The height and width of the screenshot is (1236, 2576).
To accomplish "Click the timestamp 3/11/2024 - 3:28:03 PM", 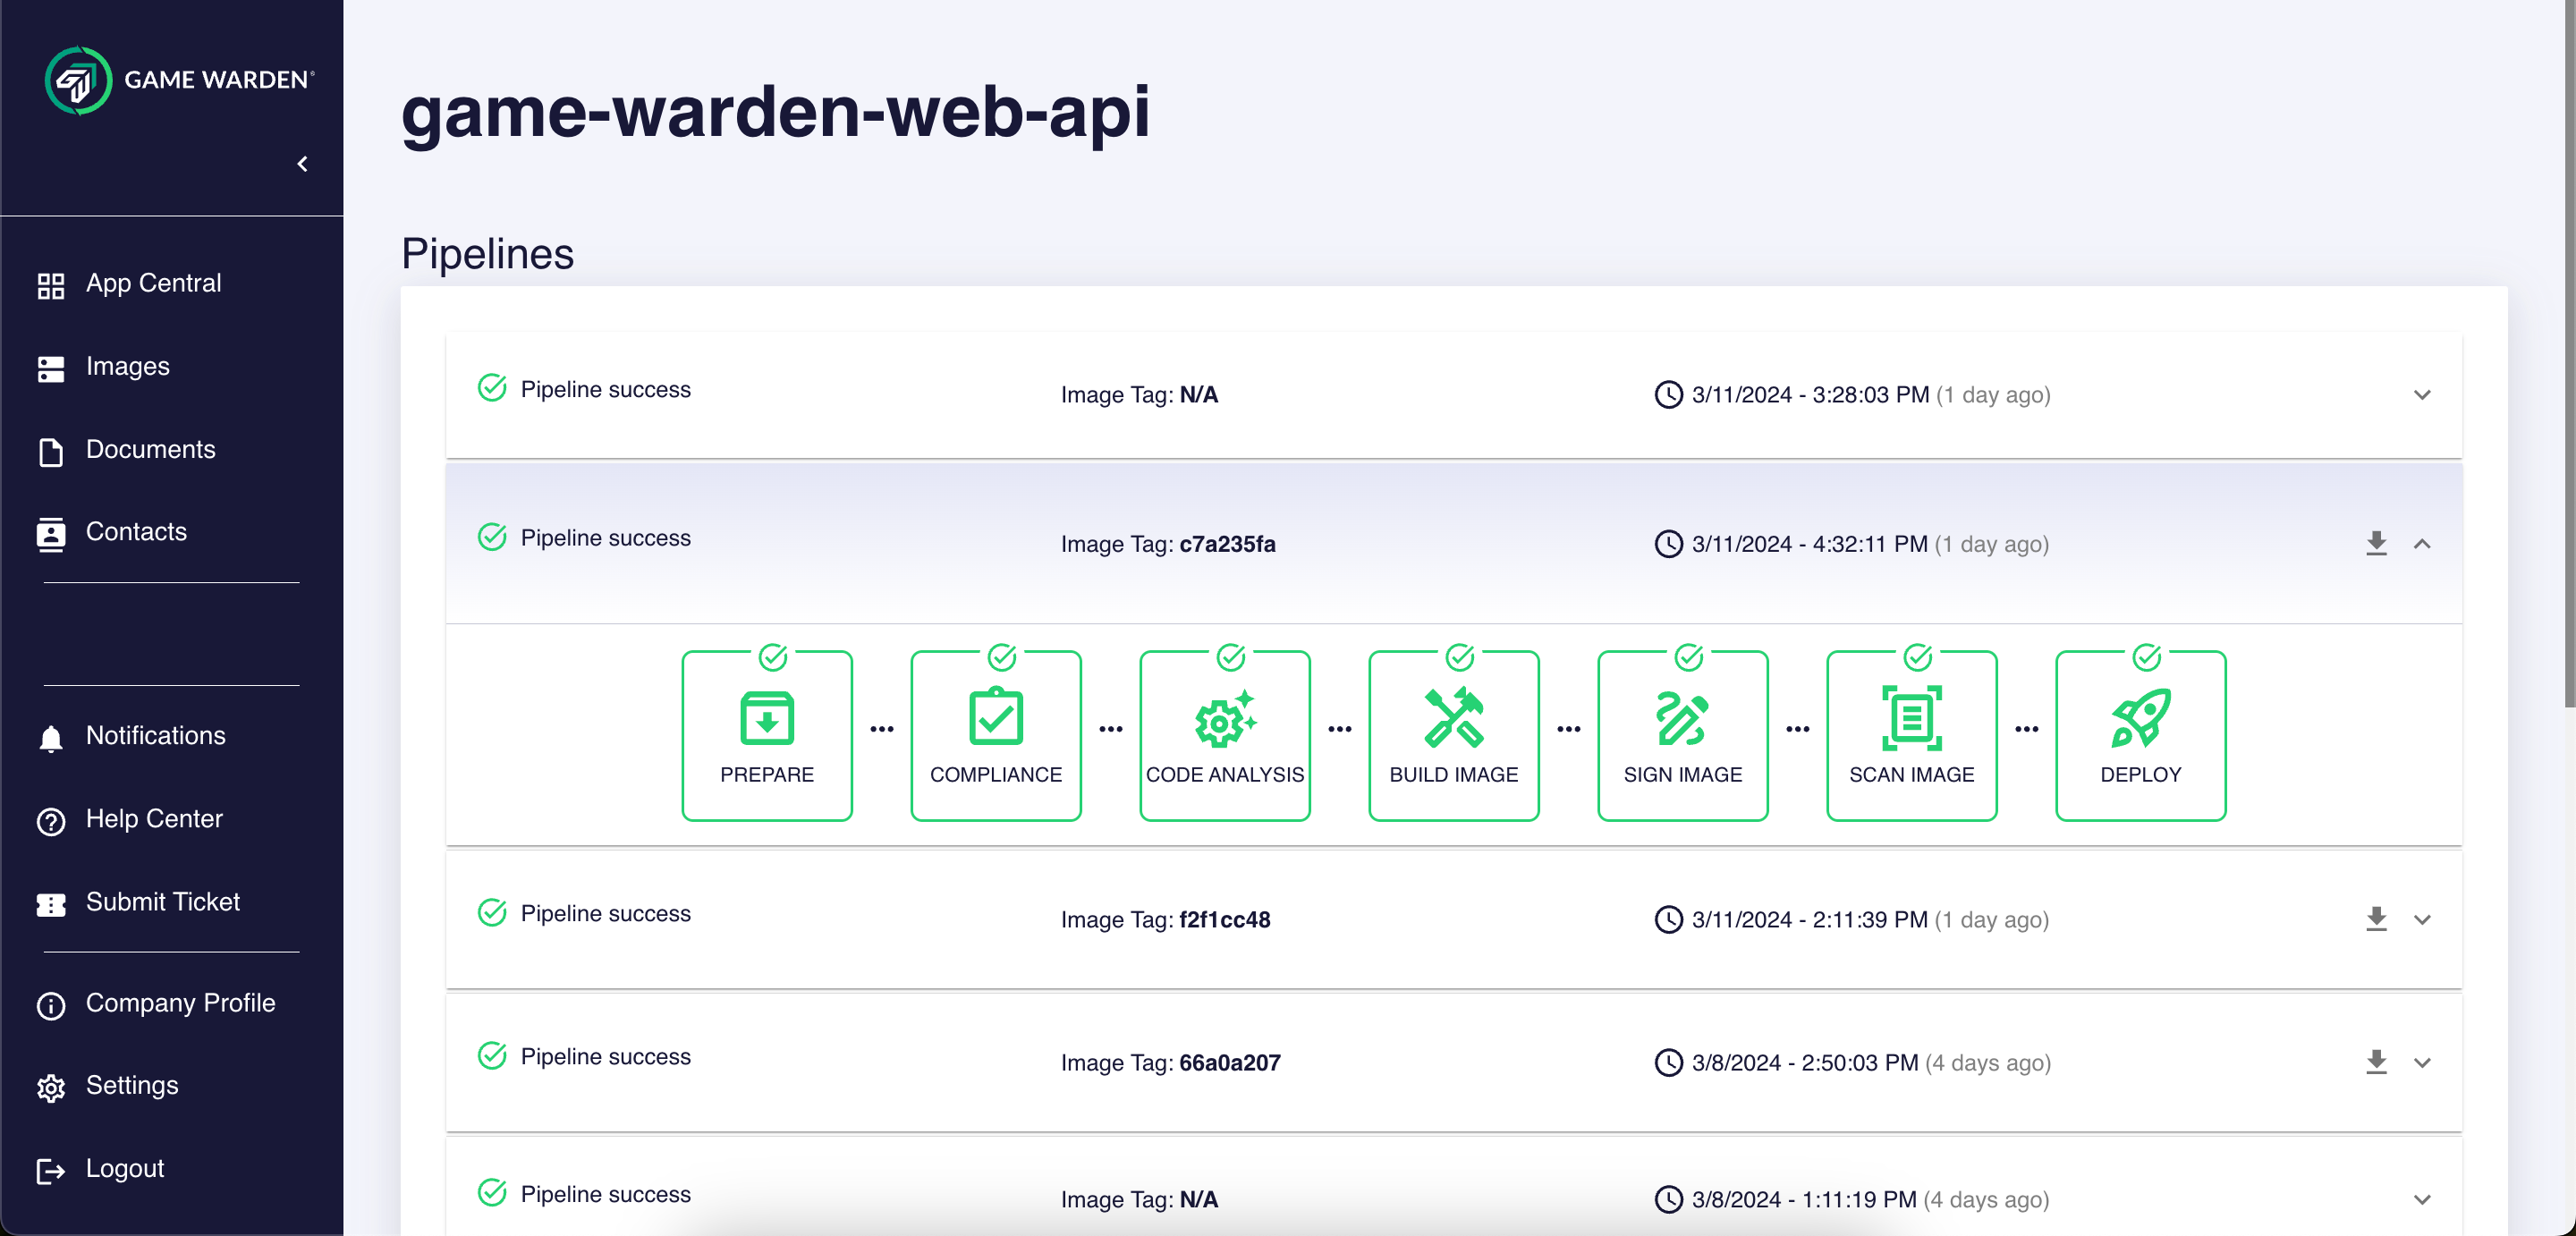I will coord(1810,395).
